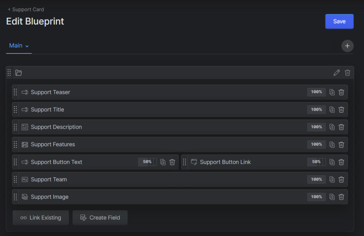This screenshot has height=236, width=364.
Task: Click the Support Team drag handle
Action: (x=15, y=179)
